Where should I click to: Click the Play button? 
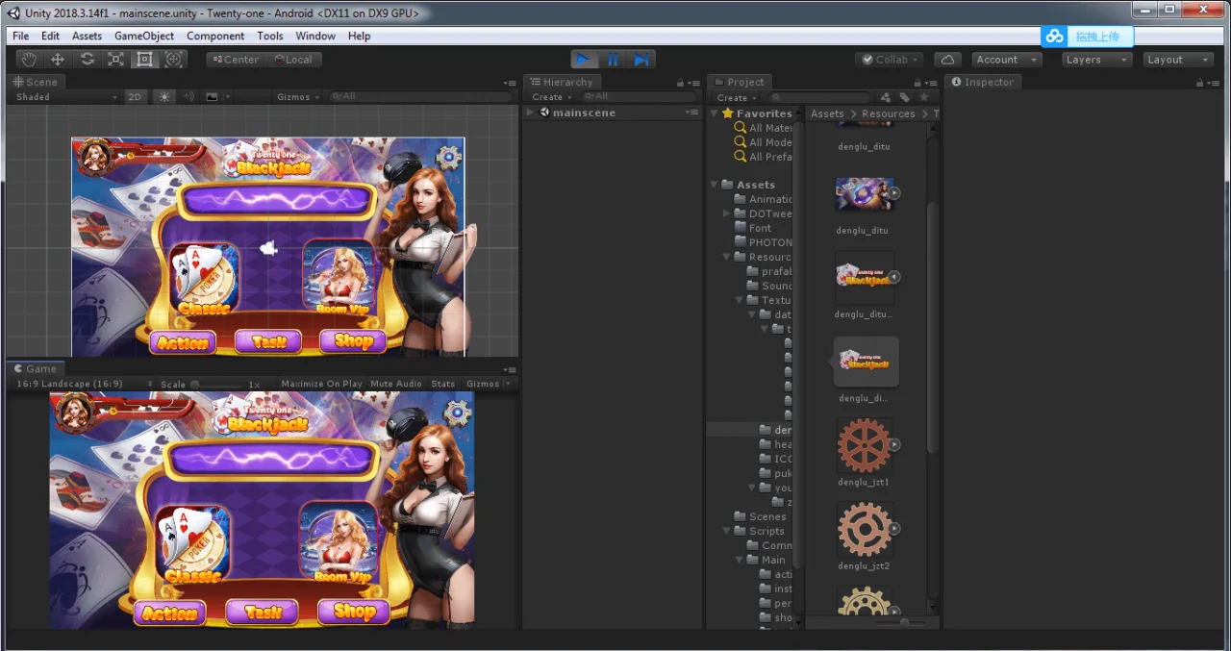(584, 60)
